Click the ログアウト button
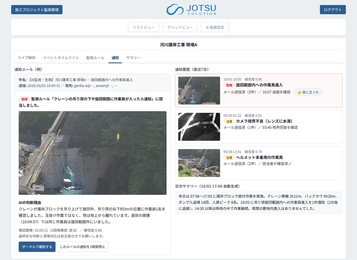The image size is (357, 260). pos(333,10)
